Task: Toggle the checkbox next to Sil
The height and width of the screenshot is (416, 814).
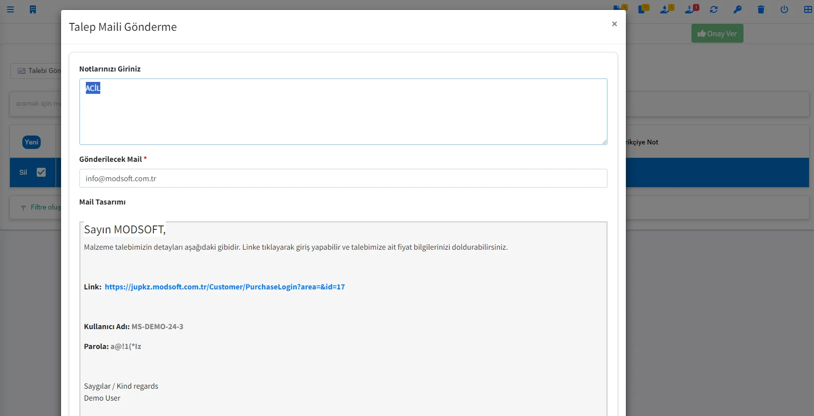Action: point(41,172)
